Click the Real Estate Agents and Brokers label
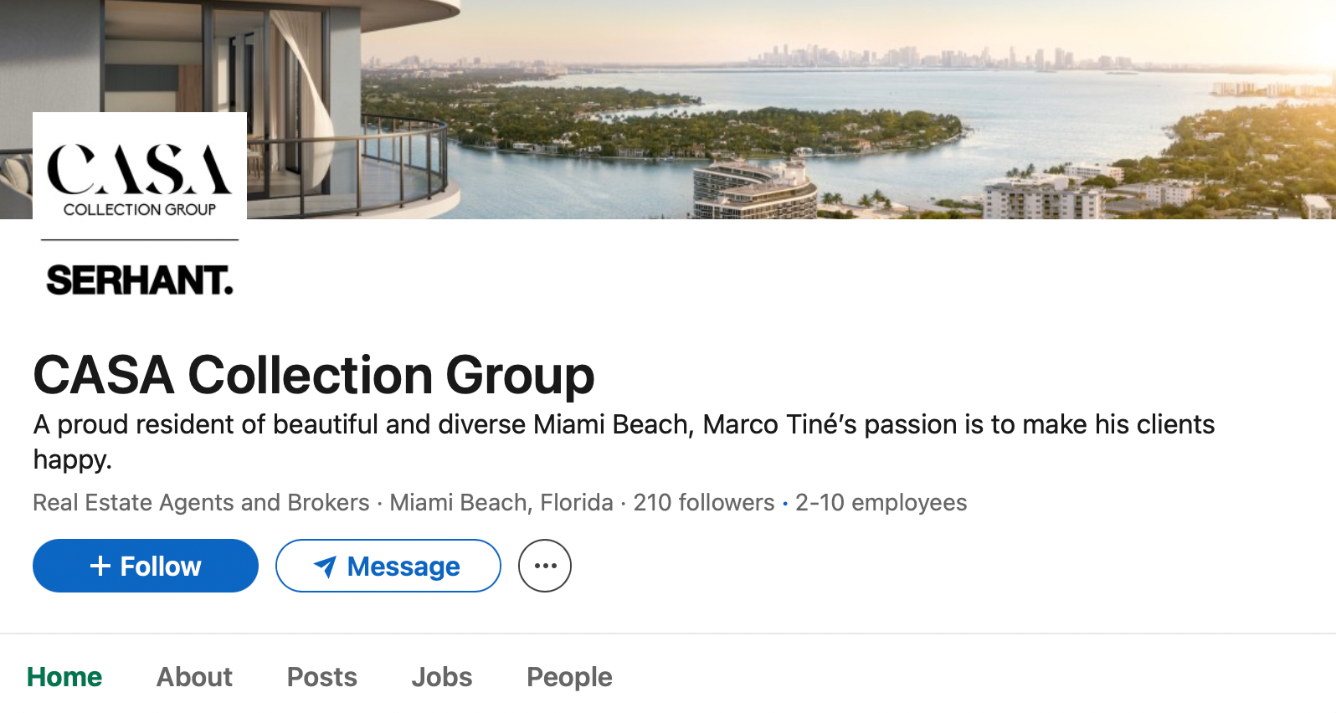Screen dimensions: 1336x713 click(201, 503)
